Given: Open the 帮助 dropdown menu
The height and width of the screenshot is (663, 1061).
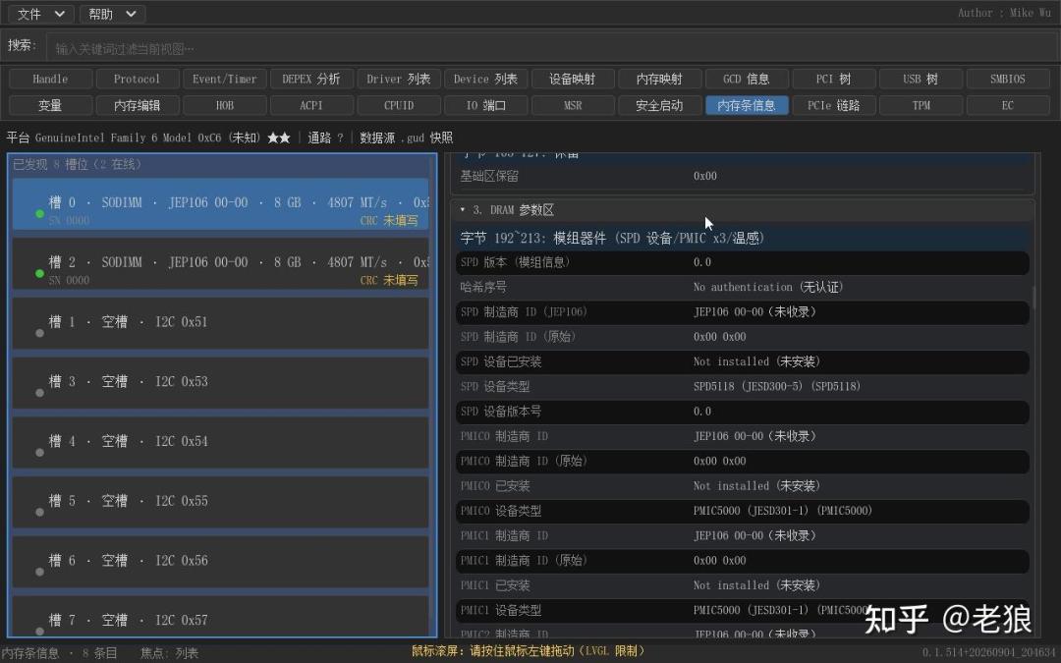Looking at the screenshot, I should [x=112, y=14].
